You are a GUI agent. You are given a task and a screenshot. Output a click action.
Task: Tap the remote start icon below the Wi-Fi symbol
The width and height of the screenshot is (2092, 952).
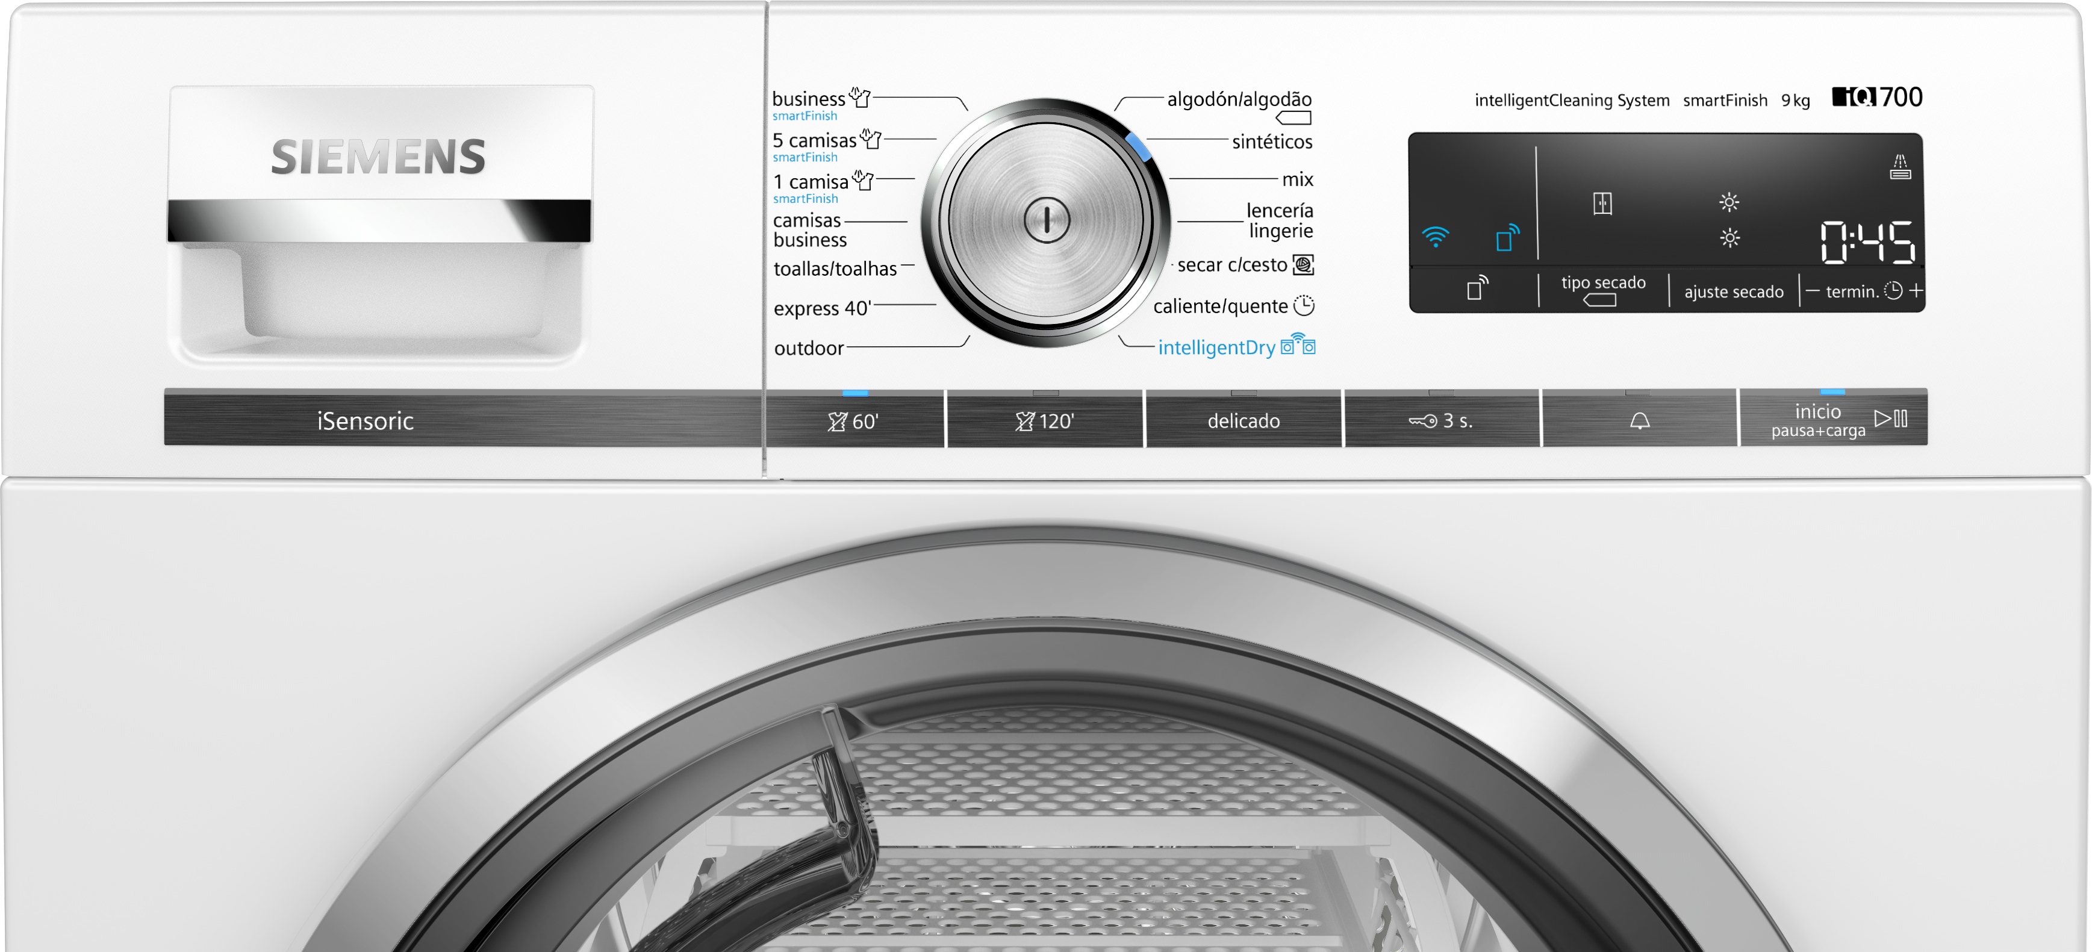click(1477, 288)
